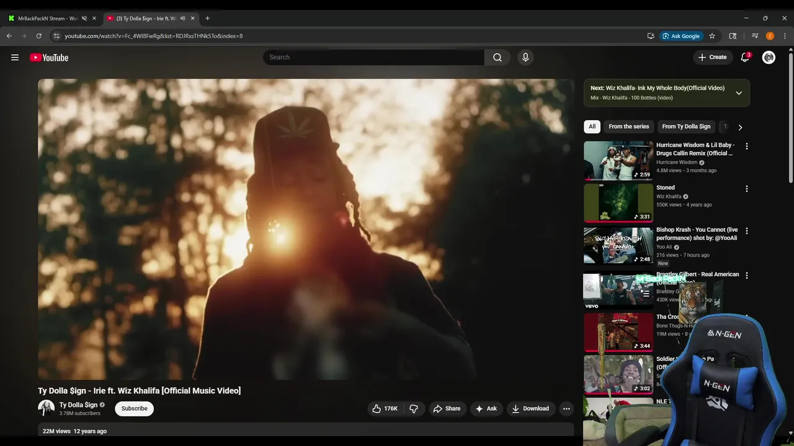Show more filter chips with the arrow
The image size is (794, 446).
[740, 127]
